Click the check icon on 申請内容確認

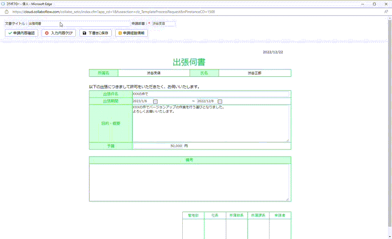[x=10, y=33]
